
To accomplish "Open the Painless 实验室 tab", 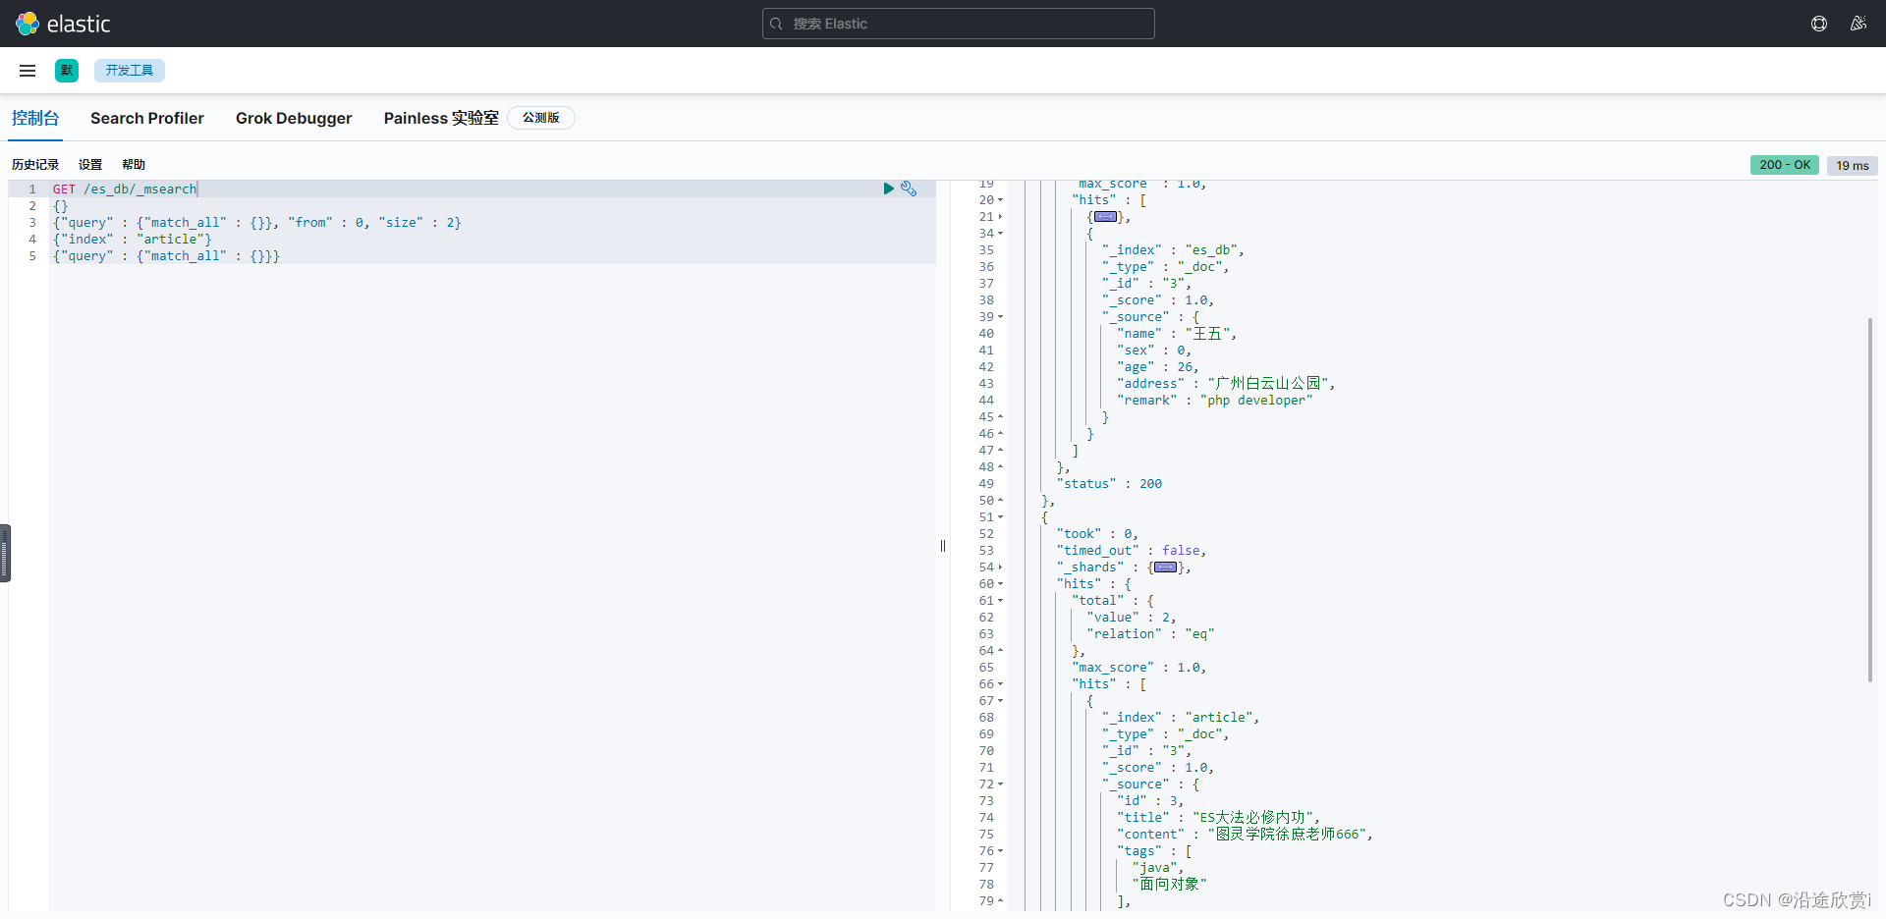I will [441, 118].
